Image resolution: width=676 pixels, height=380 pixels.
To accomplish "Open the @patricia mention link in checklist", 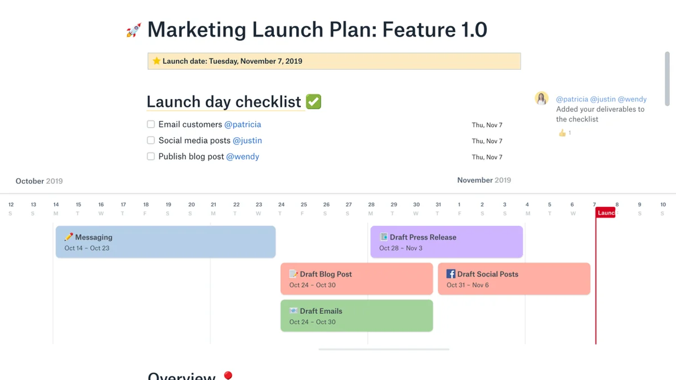I will 243,124.
